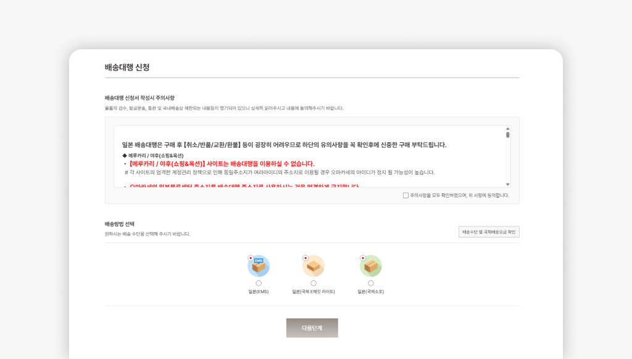Select the 일본(국제소포) radio button
Screen dimensions: 632x359
370,283
